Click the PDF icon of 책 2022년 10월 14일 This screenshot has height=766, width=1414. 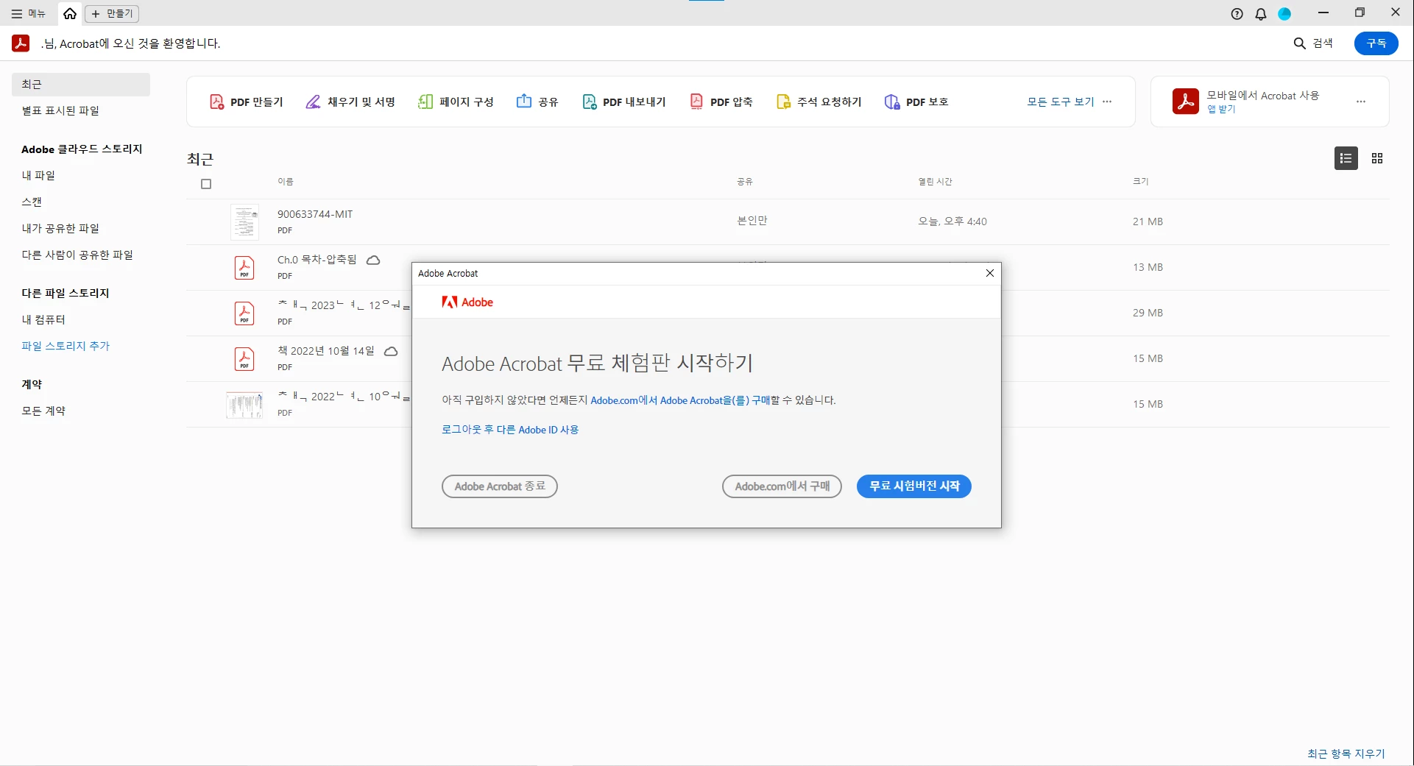coord(244,358)
